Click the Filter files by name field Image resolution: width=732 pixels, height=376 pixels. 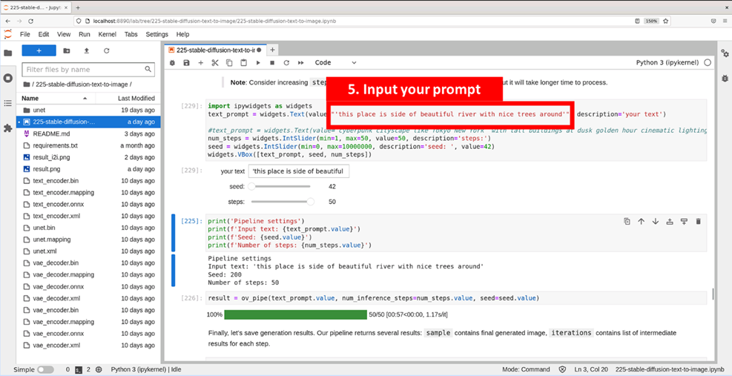(x=88, y=69)
